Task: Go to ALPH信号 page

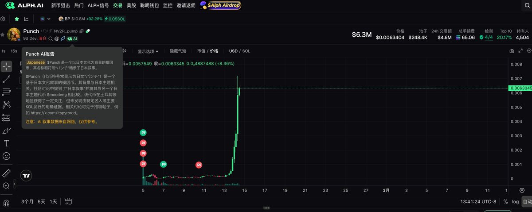Action: [x=98, y=5]
